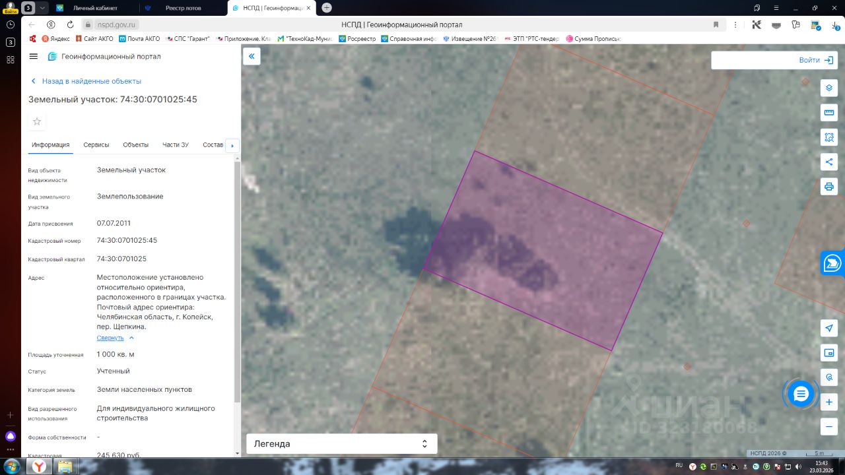Open the hamburger menu of the portal

point(34,57)
